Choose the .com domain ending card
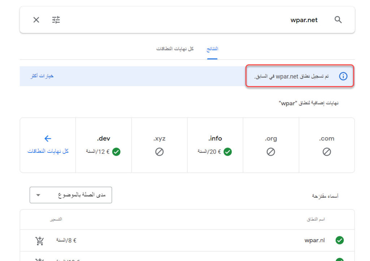The width and height of the screenshot is (370, 261). 327,145
